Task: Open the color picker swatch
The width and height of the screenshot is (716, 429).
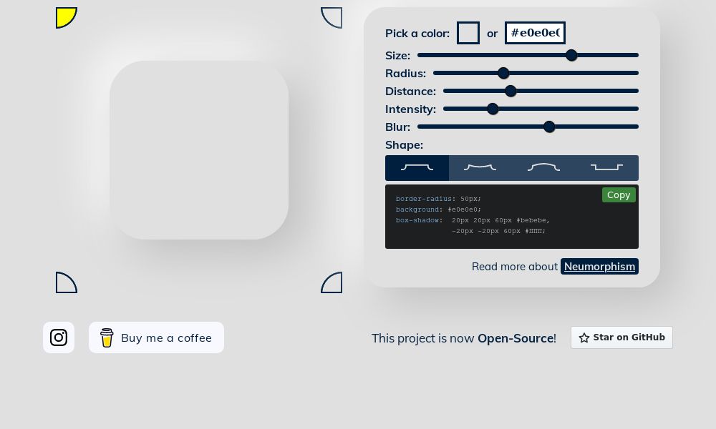Action: click(468, 33)
